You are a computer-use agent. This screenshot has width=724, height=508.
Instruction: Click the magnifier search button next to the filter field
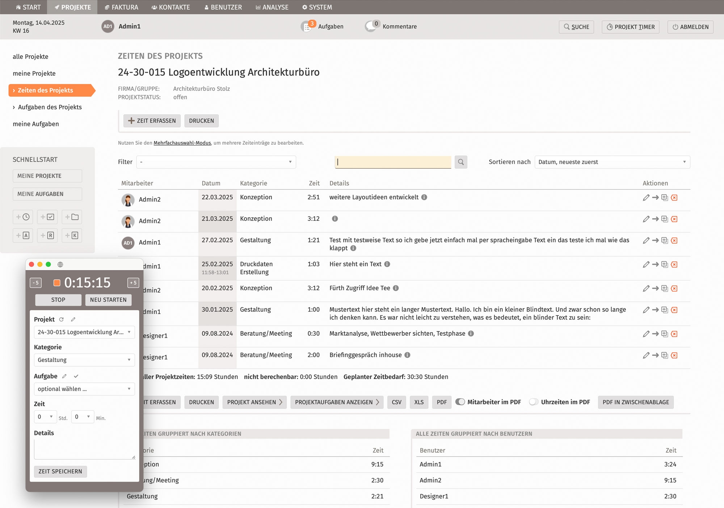pos(460,162)
